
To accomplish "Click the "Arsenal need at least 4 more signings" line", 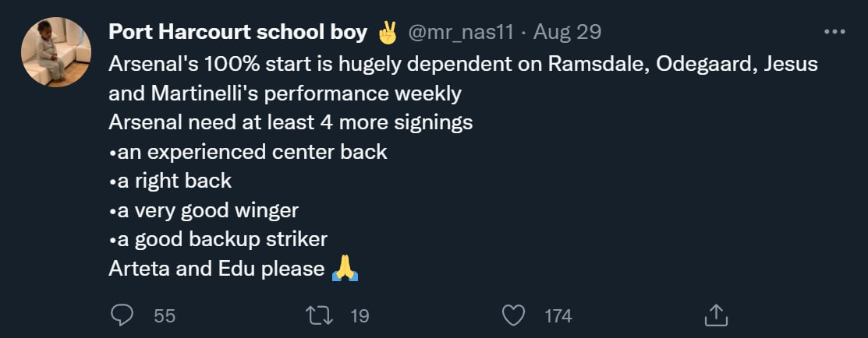I will click(x=291, y=122).
